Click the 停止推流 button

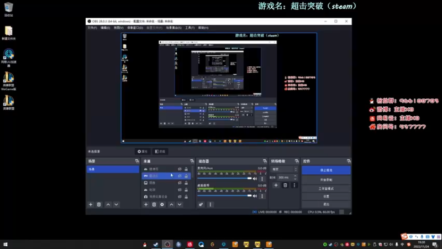pos(326,170)
